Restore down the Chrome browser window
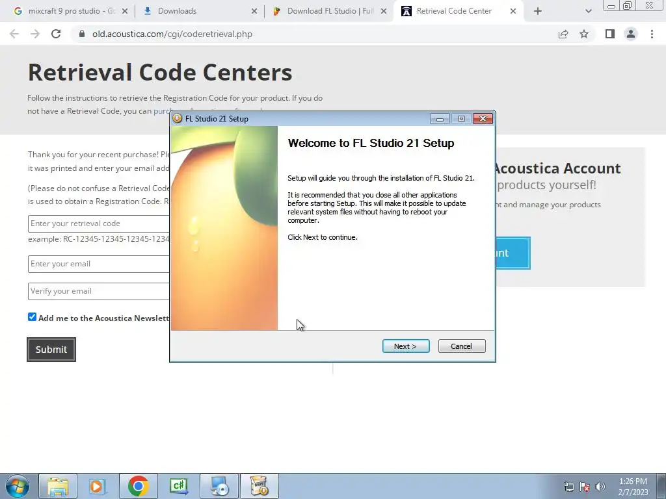 628,6
